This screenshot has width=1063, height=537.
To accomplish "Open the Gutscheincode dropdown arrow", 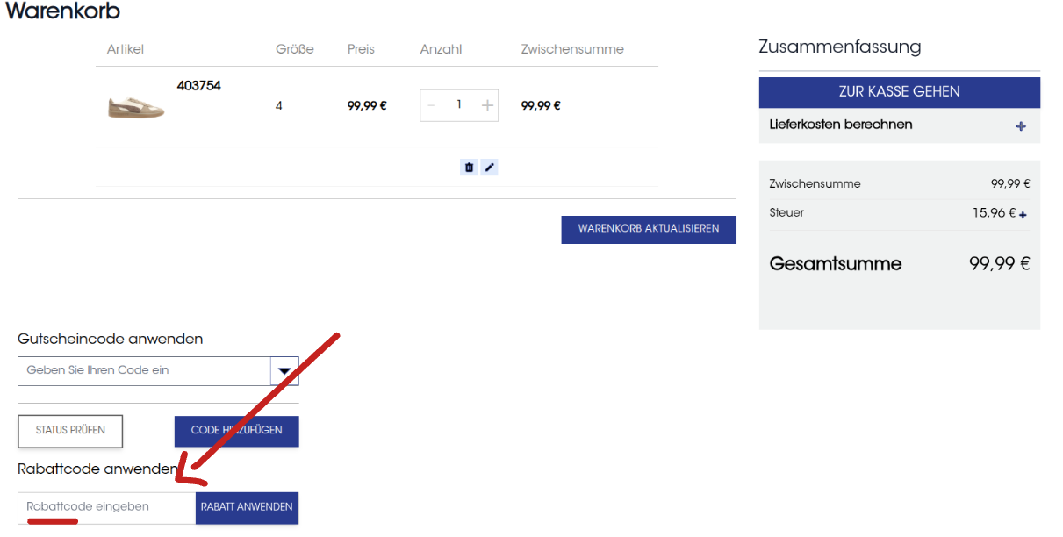I will pyautogui.click(x=284, y=370).
